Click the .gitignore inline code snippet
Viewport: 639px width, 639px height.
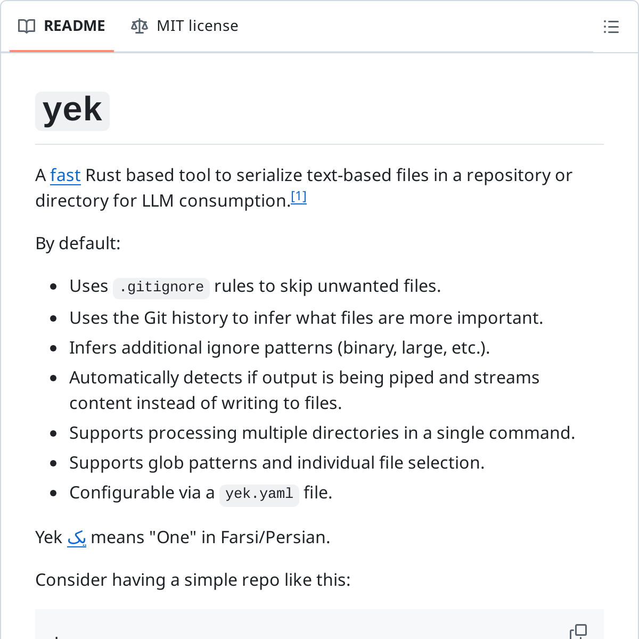coord(161,287)
